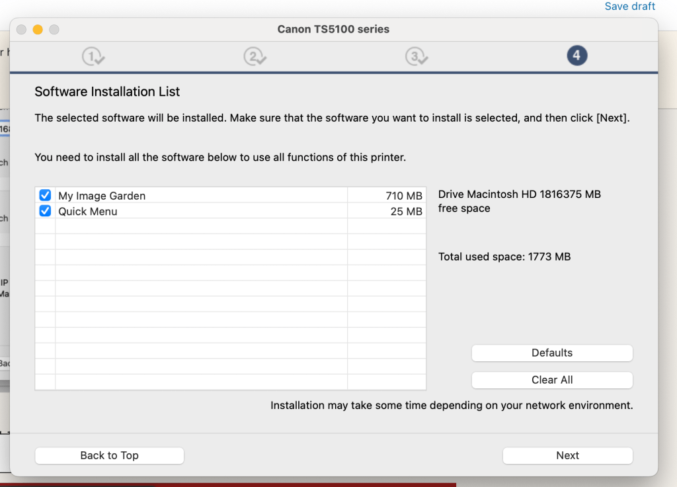
Task: Click the completed step 1 icon
Action: point(93,56)
